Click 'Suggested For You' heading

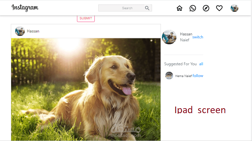[x=180, y=64]
